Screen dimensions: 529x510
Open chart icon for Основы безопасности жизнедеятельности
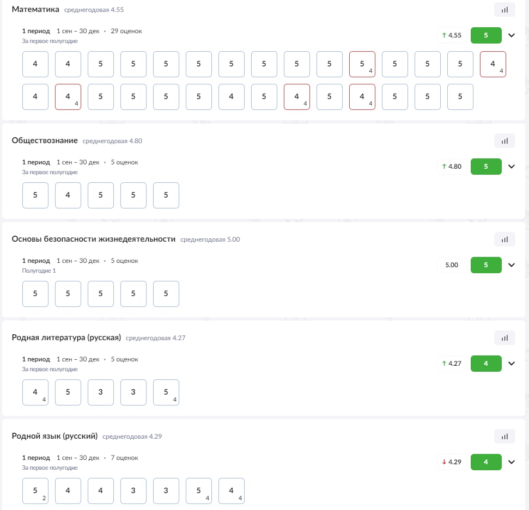pyautogui.click(x=504, y=239)
